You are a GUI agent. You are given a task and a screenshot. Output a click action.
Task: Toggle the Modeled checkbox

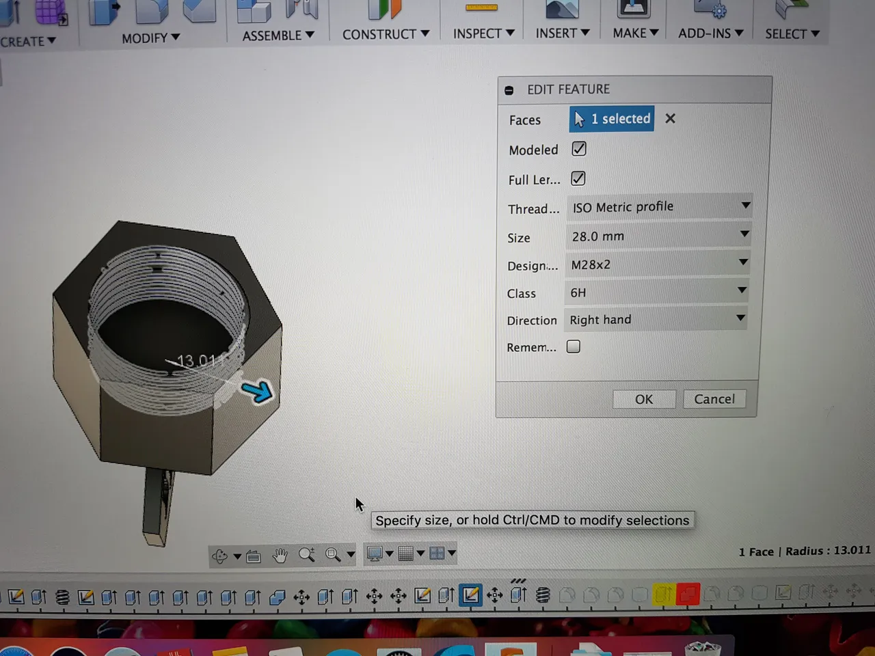point(579,149)
